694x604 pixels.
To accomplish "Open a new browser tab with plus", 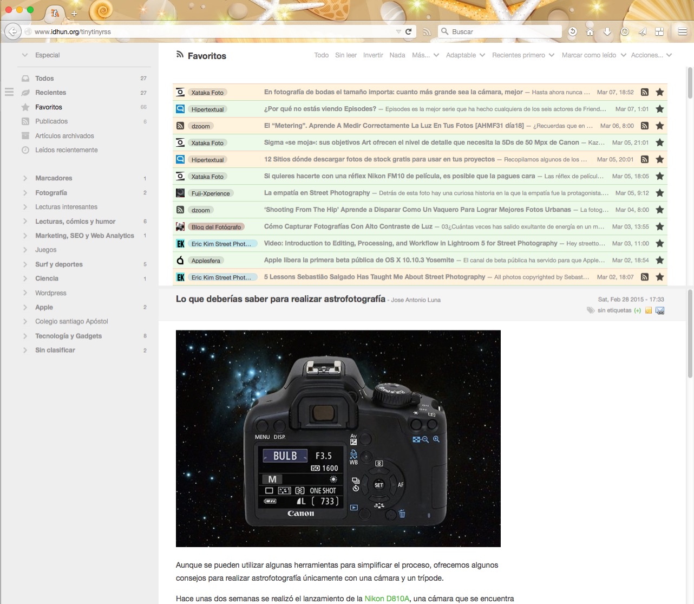I will [74, 13].
